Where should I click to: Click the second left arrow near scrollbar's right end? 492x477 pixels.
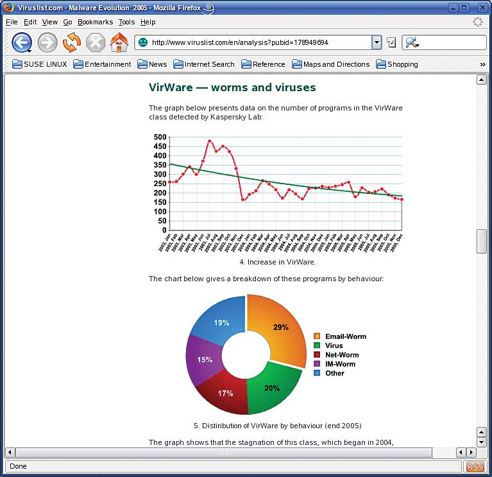(461, 453)
